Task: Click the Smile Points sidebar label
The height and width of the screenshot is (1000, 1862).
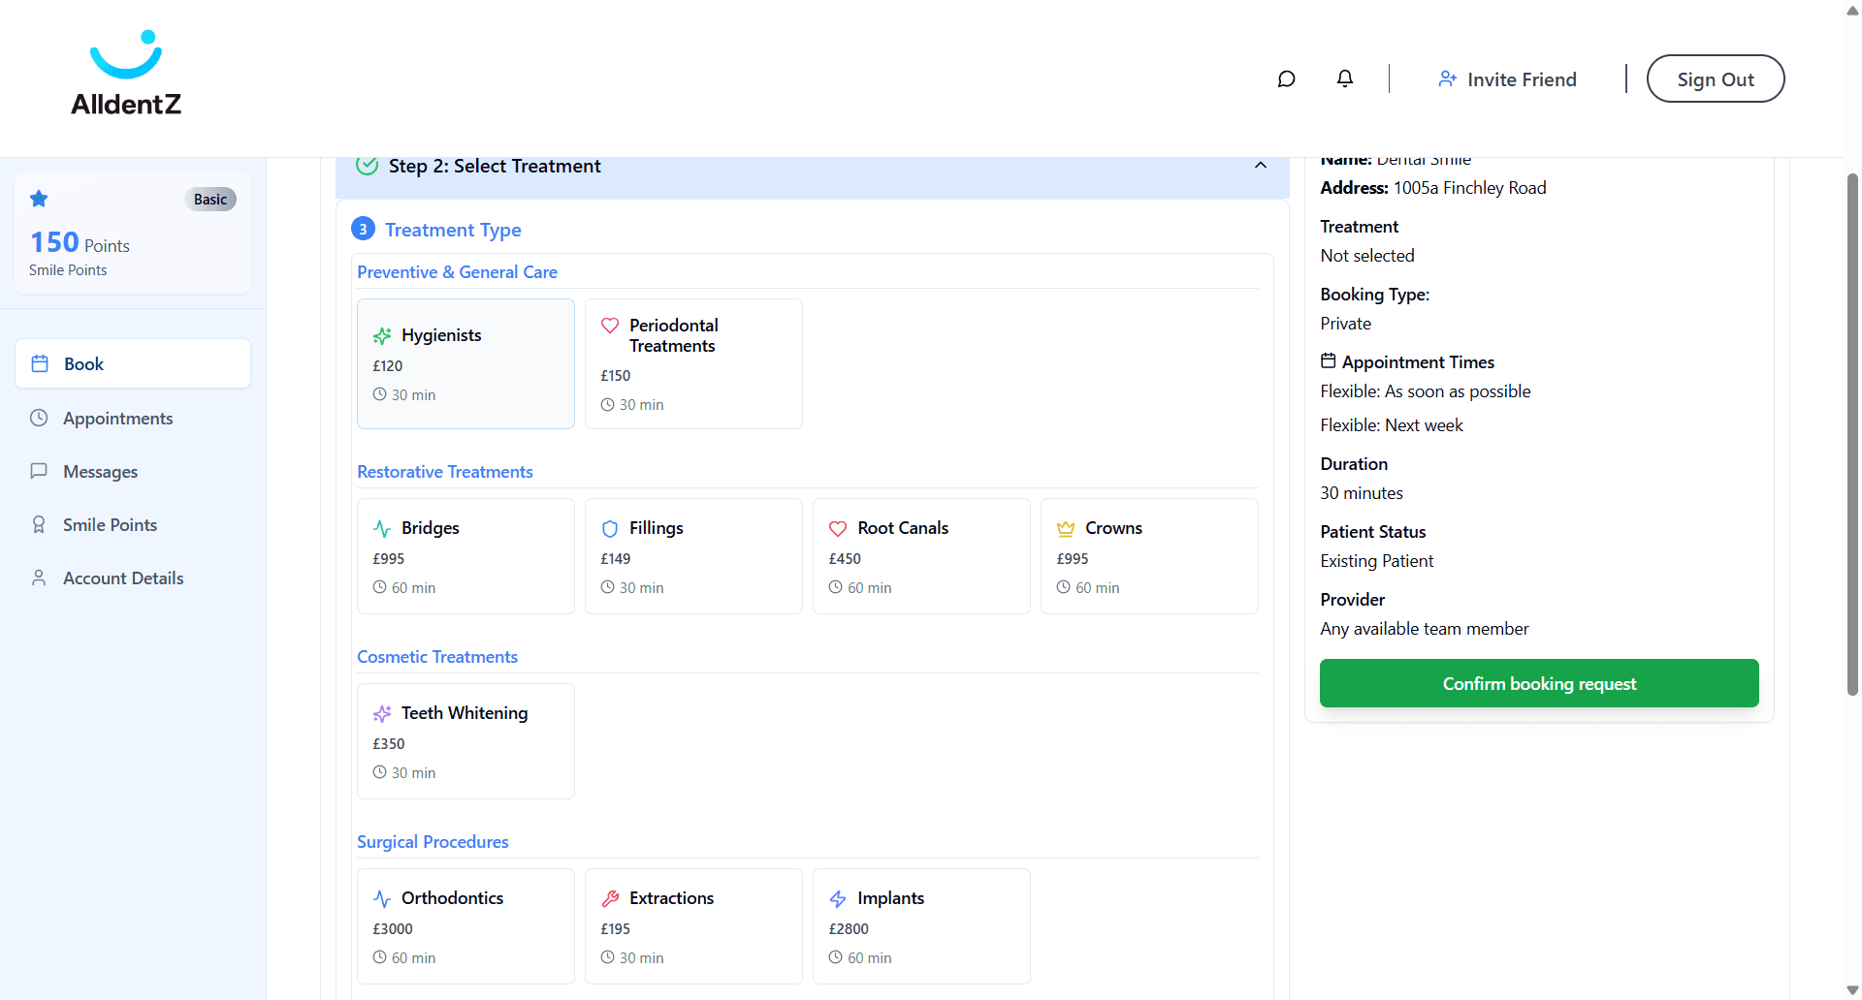Action: tap(110, 524)
